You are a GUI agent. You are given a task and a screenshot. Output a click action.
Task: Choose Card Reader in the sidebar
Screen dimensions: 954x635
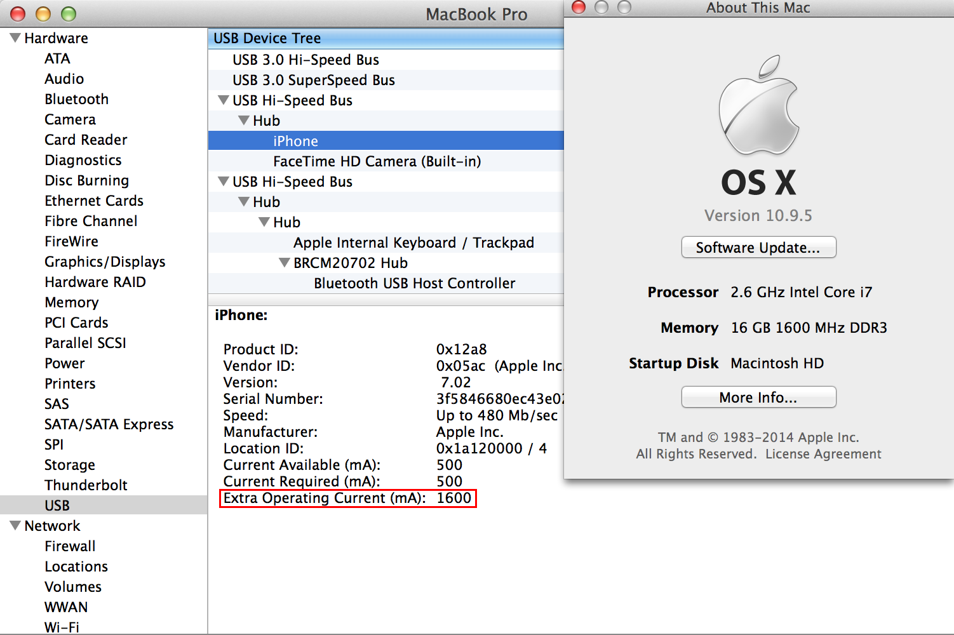86,140
